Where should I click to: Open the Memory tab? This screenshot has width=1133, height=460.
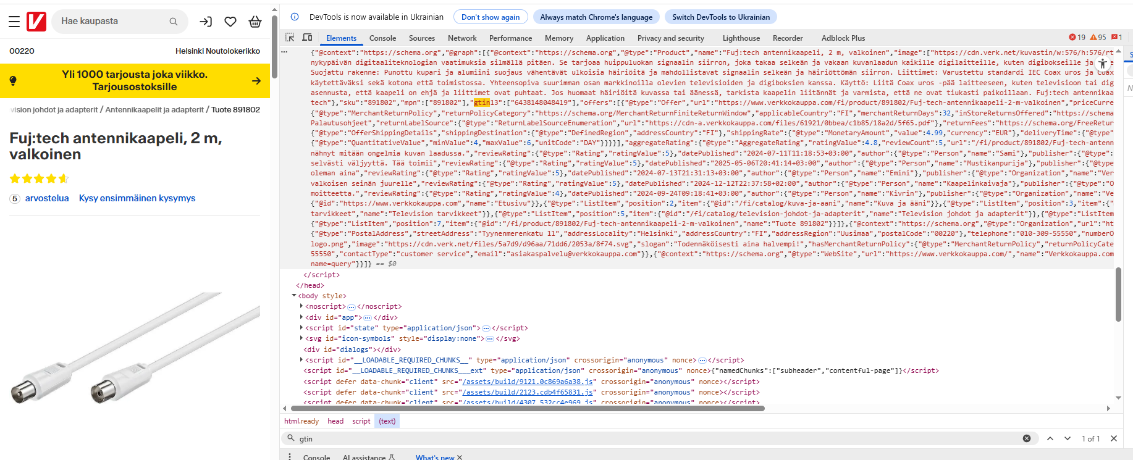[x=559, y=38]
